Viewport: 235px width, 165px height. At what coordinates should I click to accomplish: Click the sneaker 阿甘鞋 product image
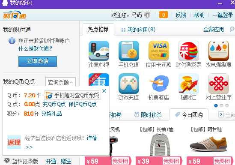(208, 144)
